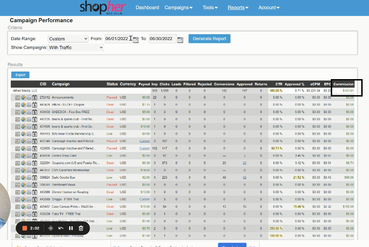The width and height of the screenshot is (369, 247).
Task: Open the grid report icon for Fubo TV row
Action: click(18, 214)
